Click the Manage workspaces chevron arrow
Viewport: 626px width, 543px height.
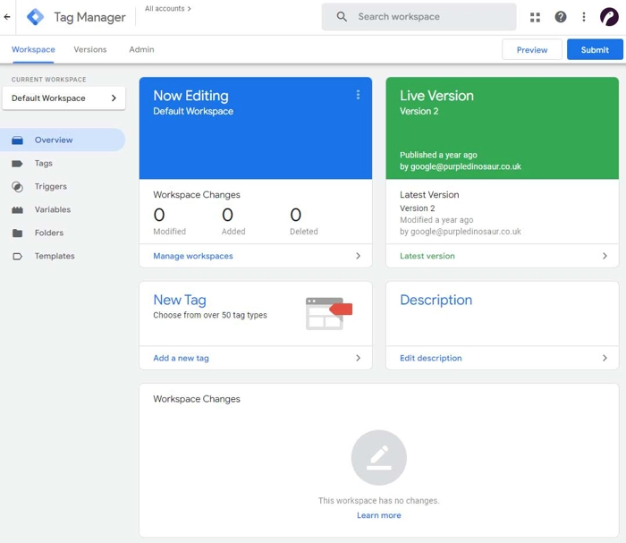tap(358, 256)
